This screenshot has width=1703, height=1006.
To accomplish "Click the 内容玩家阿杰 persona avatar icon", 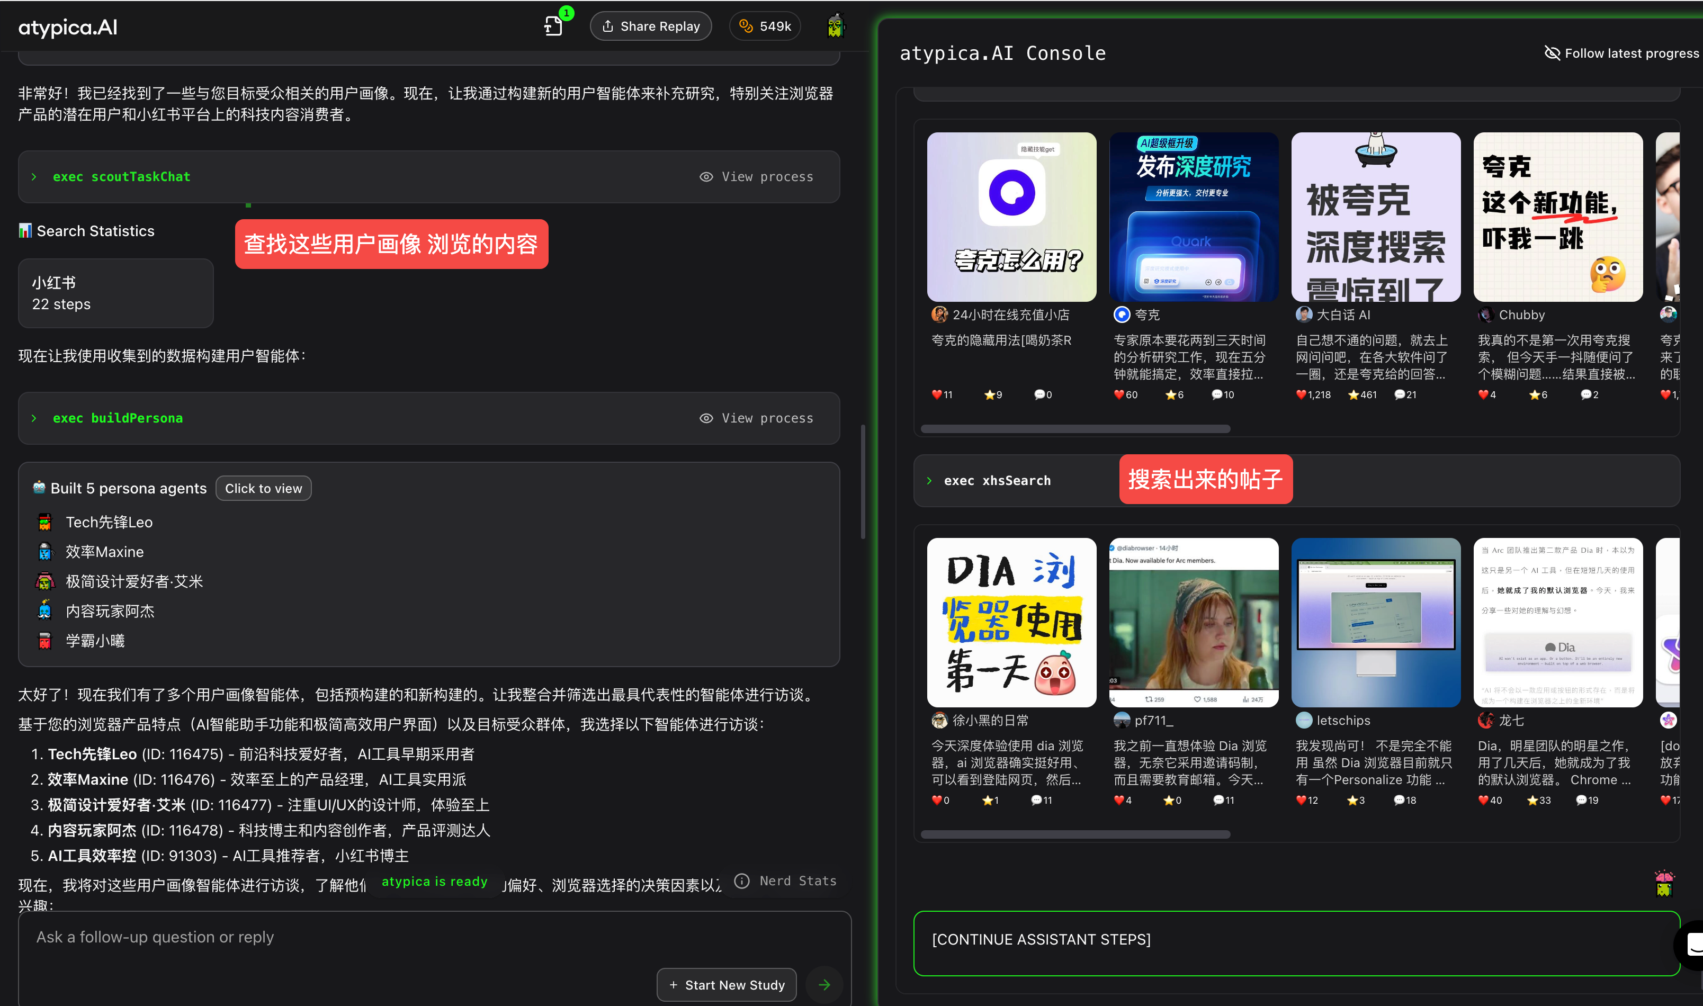I will click(x=44, y=611).
